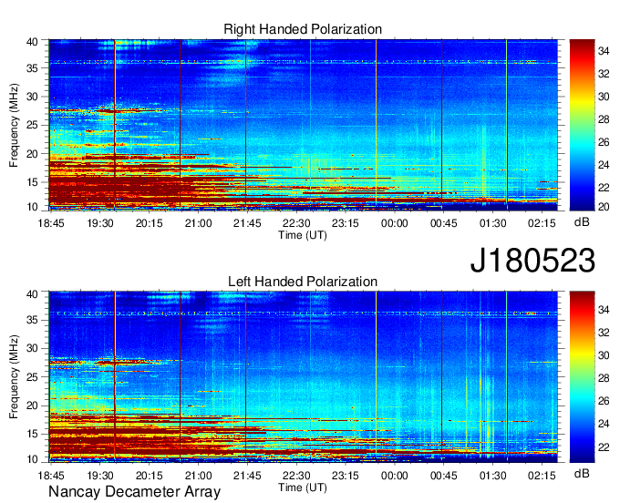Click the lower plot's "Frequency (MHz)" axis label
620x503 pixels.
[x=14, y=377]
